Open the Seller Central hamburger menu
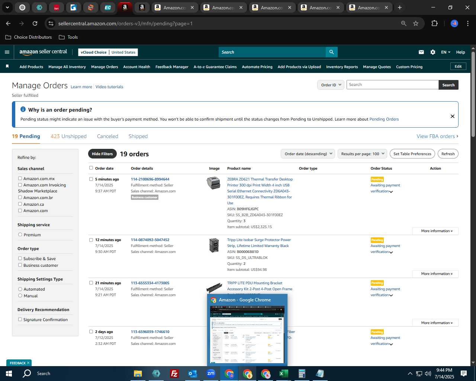Viewport: 476px width, 381px height. click(7, 52)
